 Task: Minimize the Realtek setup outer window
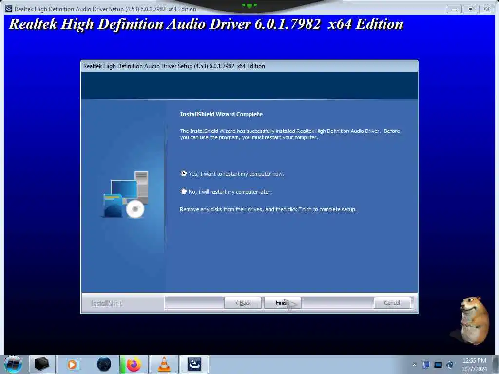click(x=454, y=9)
